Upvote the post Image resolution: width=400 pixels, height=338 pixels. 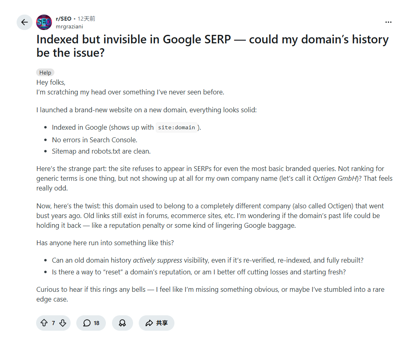[x=44, y=323]
